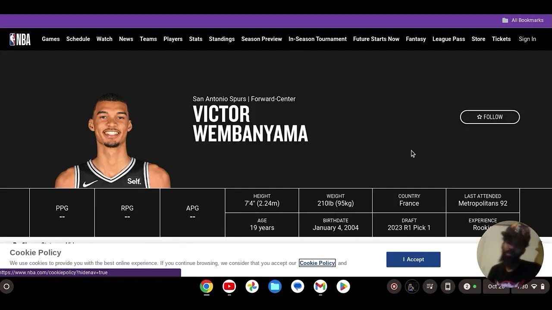Screen dimensions: 552x310
Task: Open League Pass page
Action: coord(448,39)
